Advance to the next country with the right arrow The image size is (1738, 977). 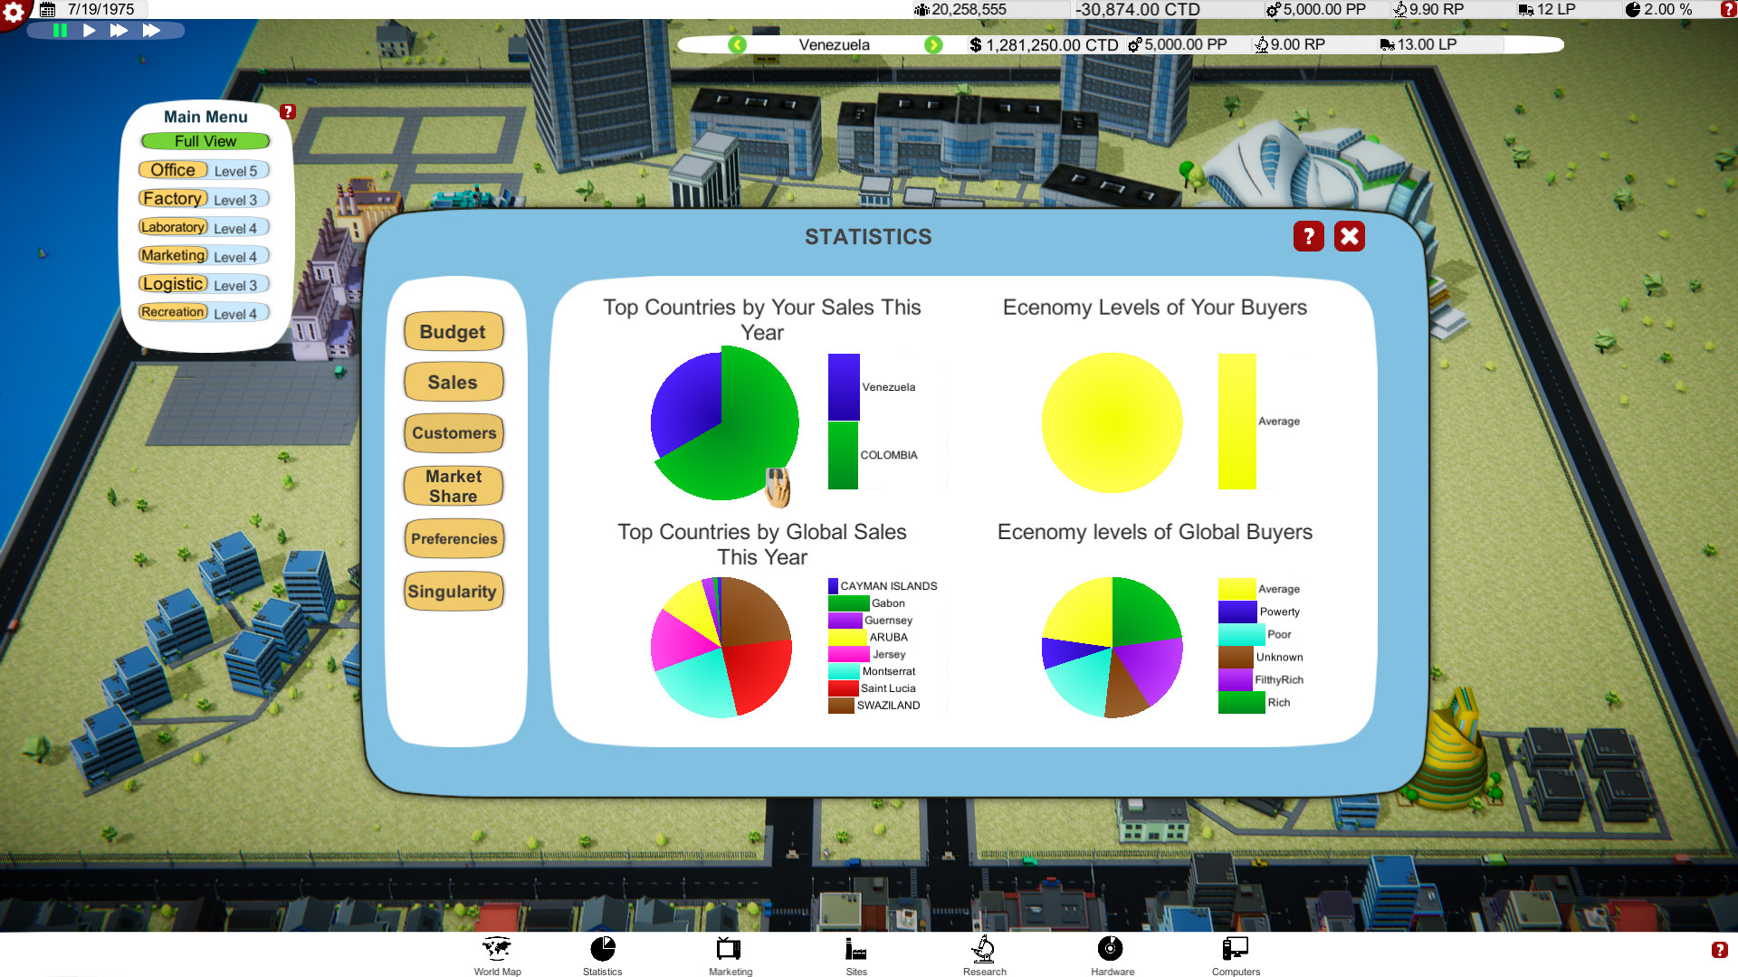point(933,44)
